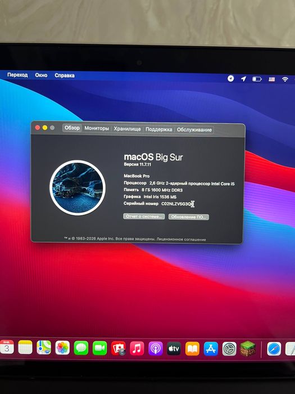Close the About This Mac window
This screenshot has height=394, width=295.
click(38, 128)
